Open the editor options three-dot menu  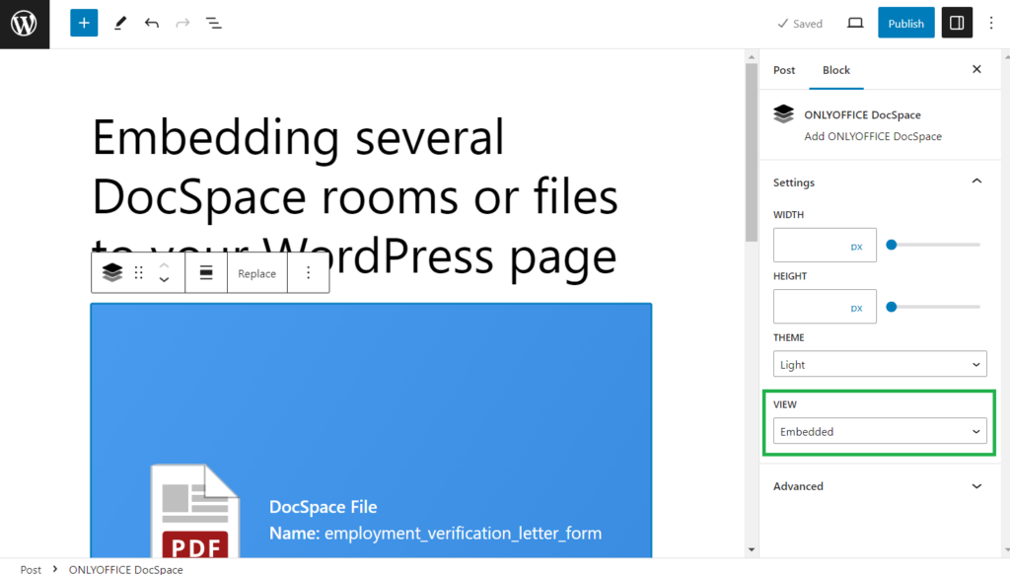991,22
